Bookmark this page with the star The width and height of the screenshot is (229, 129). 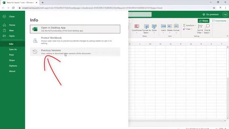click(x=214, y=8)
